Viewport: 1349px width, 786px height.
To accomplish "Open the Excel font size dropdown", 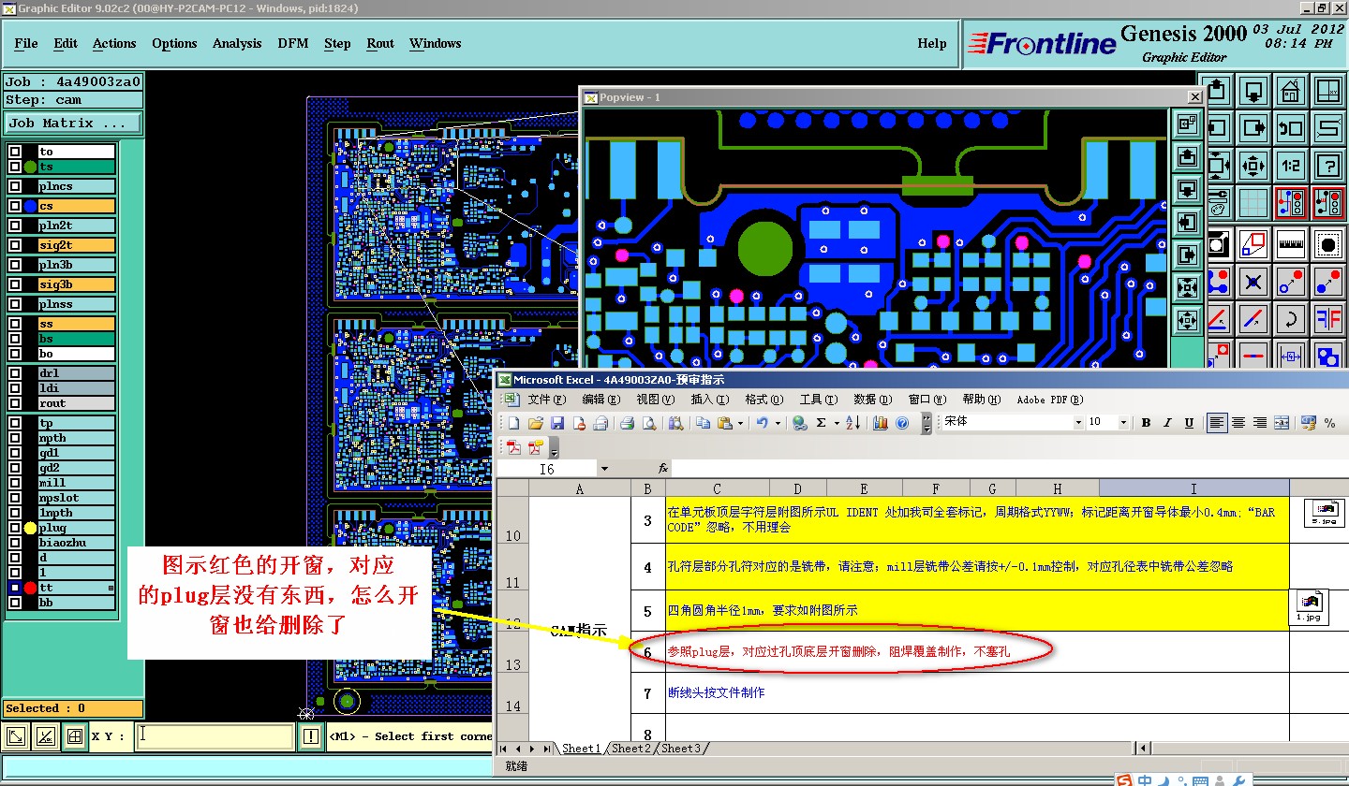I will coord(1123,423).
